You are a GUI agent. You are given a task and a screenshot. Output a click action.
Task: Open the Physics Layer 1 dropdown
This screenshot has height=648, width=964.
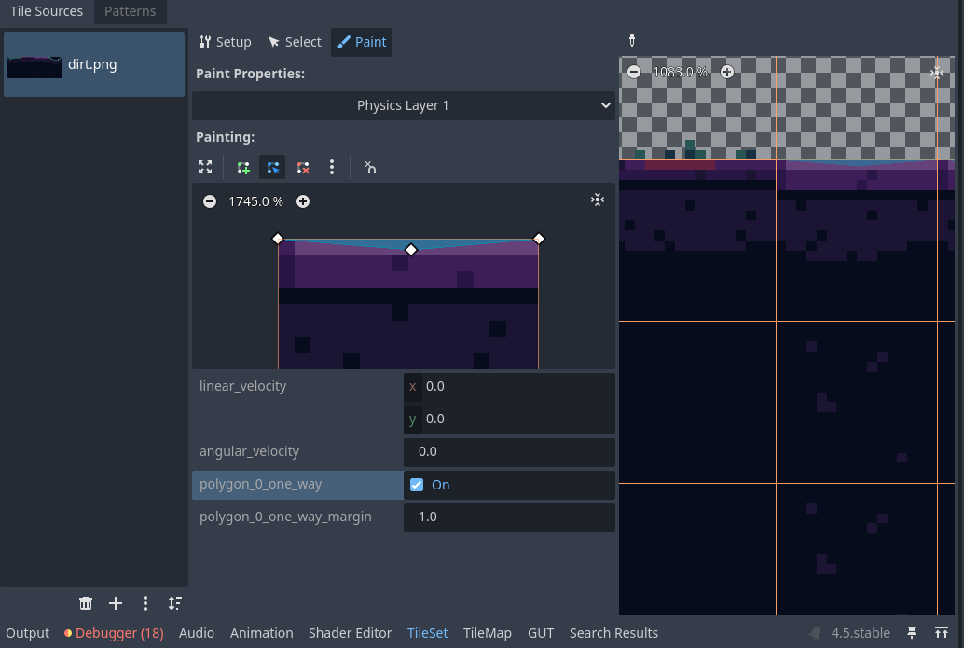coord(403,105)
